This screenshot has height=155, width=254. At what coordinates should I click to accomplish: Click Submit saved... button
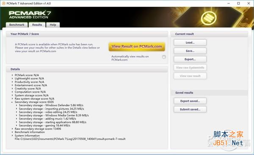tap(190, 110)
